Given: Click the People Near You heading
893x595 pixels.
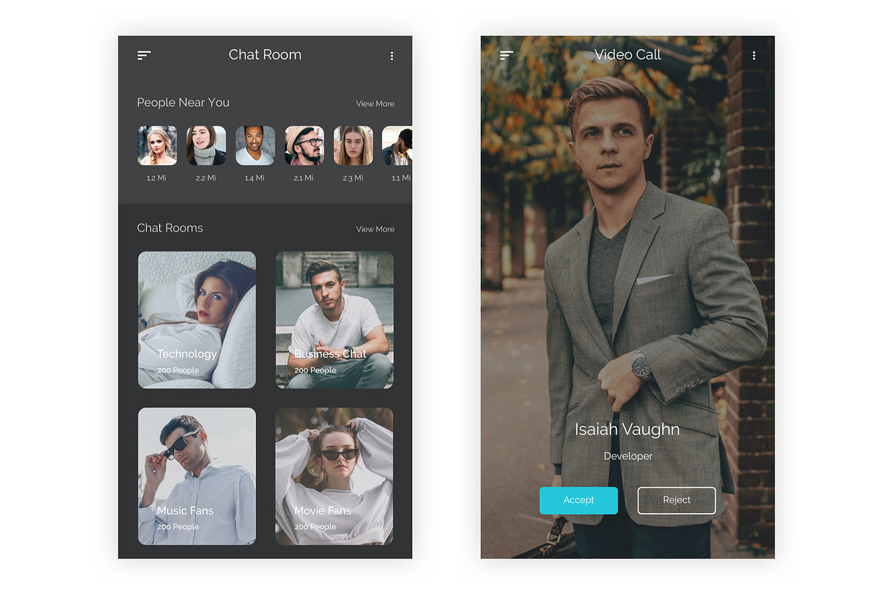Looking at the screenshot, I should (x=183, y=103).
